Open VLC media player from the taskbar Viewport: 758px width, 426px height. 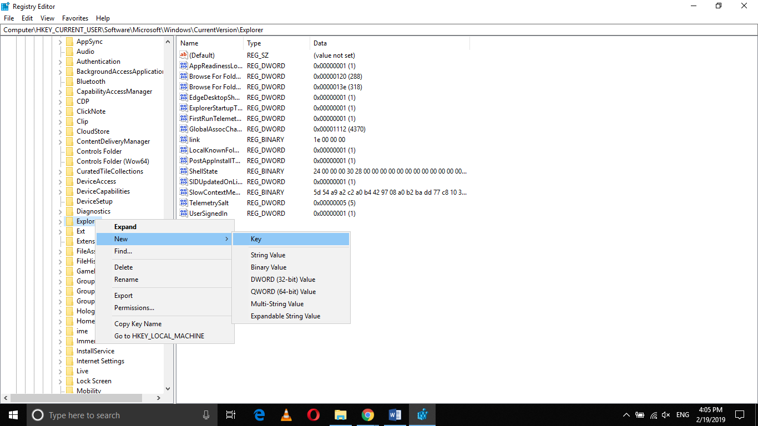(x=286, y=414)
